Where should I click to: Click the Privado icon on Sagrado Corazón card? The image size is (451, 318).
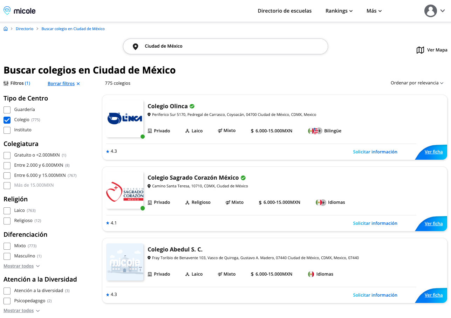pos(150,202)
